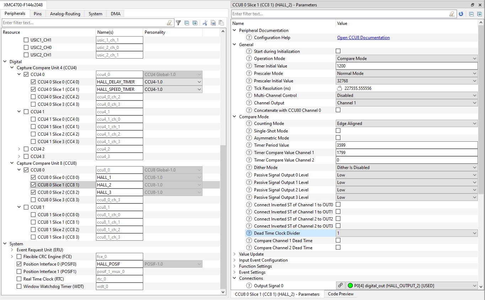Click the help icon for Output Signal 0

click(249, 286)
